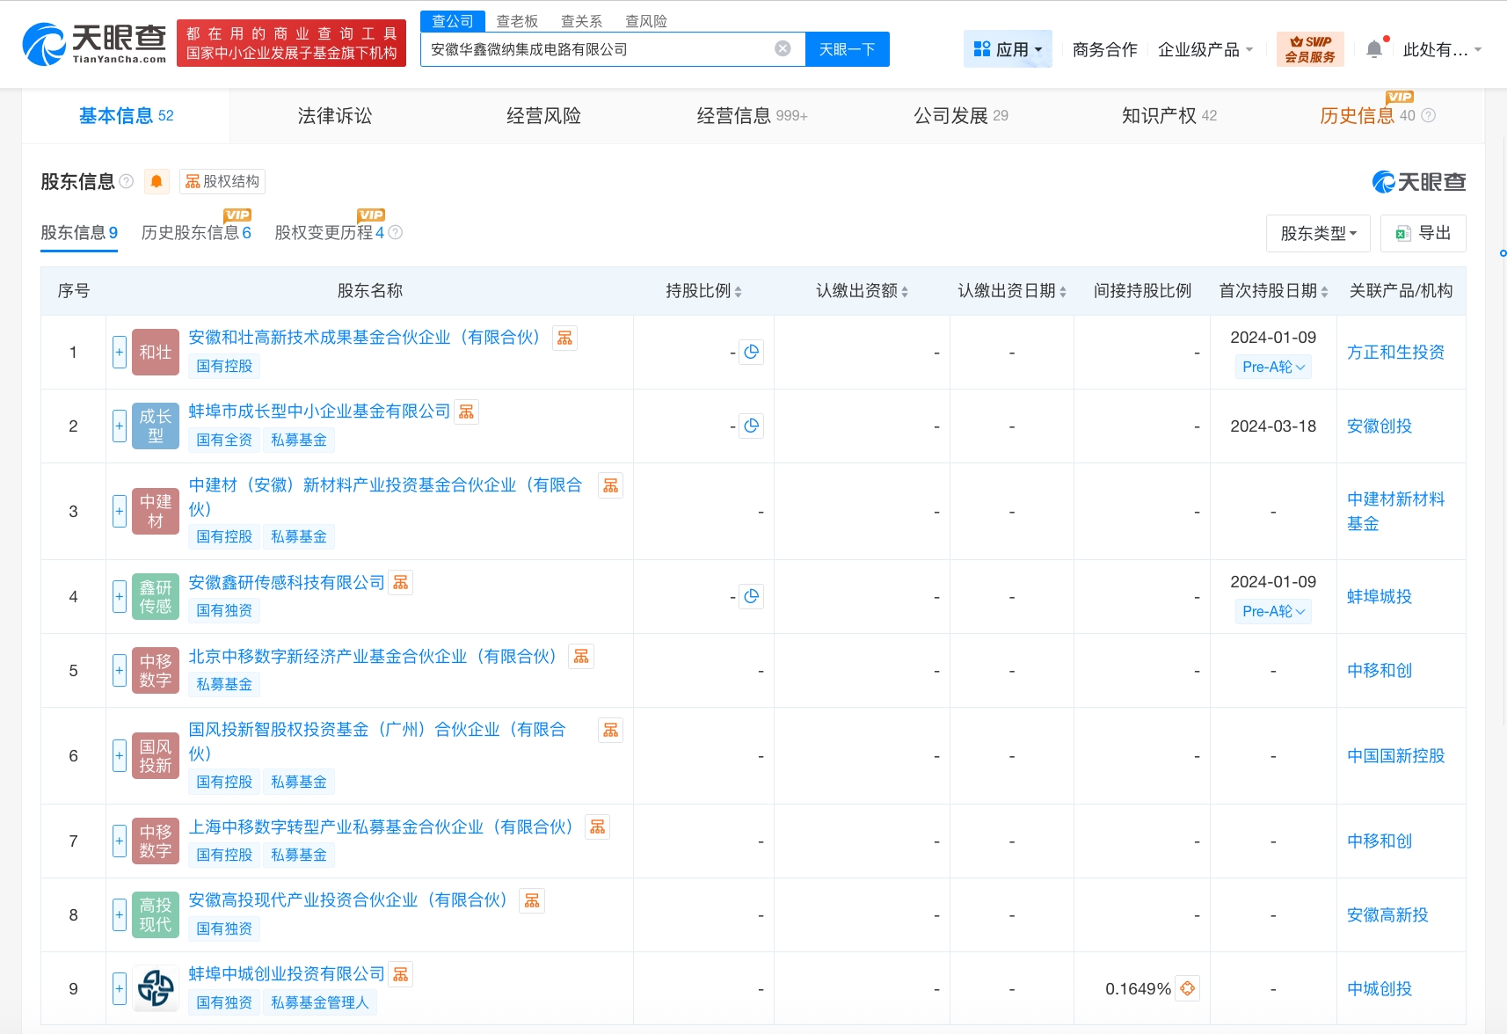Click the bell icon next to 股东信息 title
Viewport: 1507px width, 1034px height.
(157, 181)
